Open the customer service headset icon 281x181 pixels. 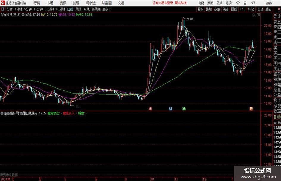[238, 3]
